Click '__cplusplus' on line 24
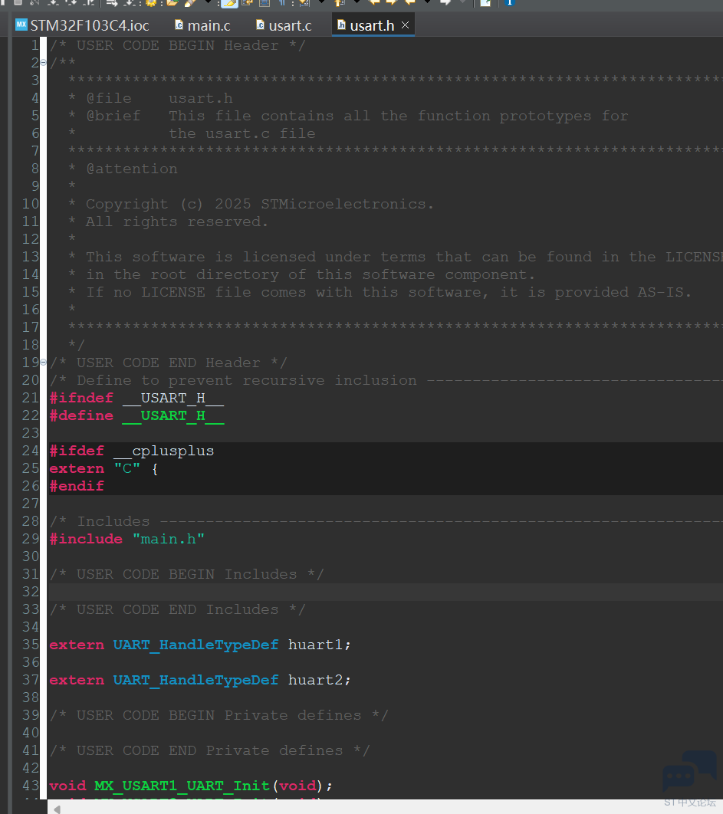The height and width of the screenshot is (814, 723). click(x=163, y=451)
